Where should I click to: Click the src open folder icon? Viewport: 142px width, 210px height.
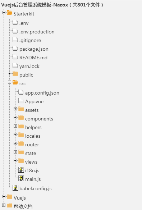point(15,82)
